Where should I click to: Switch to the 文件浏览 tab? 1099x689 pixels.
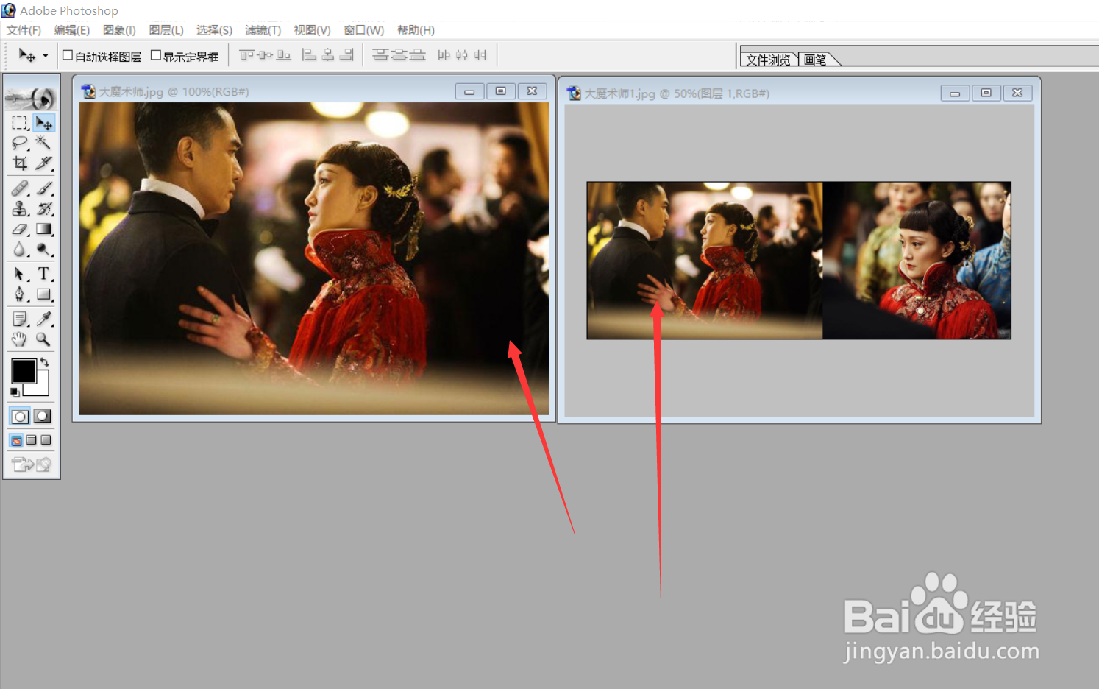pyautogui.click(x=768, y=60)
